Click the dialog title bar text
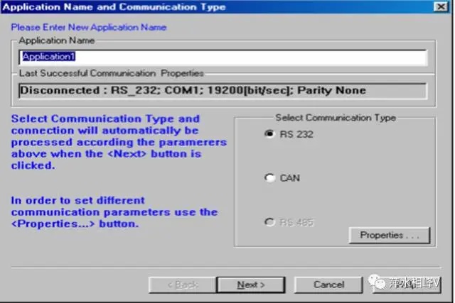 click(x=117, y=7)
